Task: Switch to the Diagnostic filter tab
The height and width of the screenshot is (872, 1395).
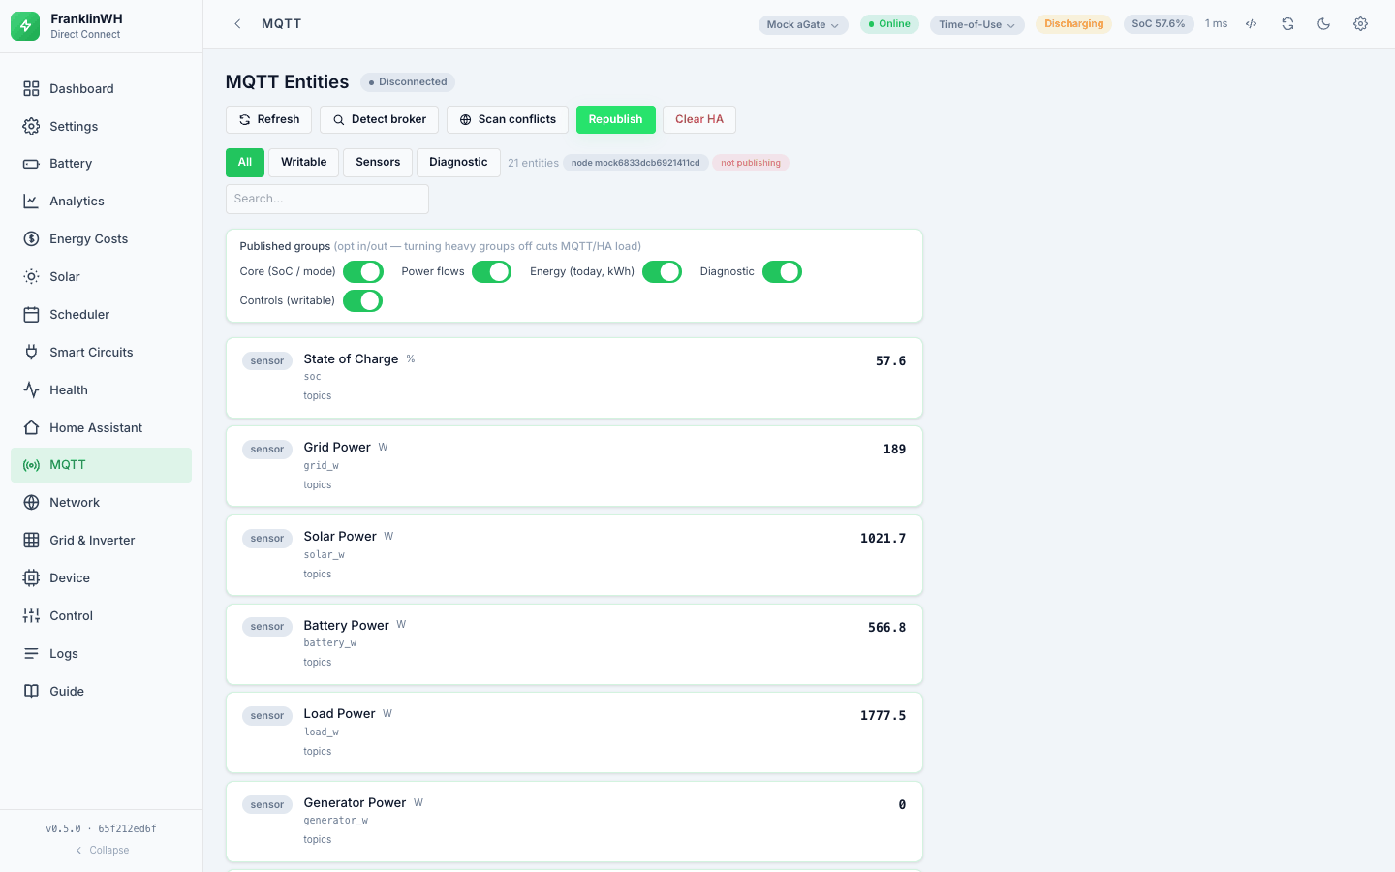Action: (x=458, y=163)
